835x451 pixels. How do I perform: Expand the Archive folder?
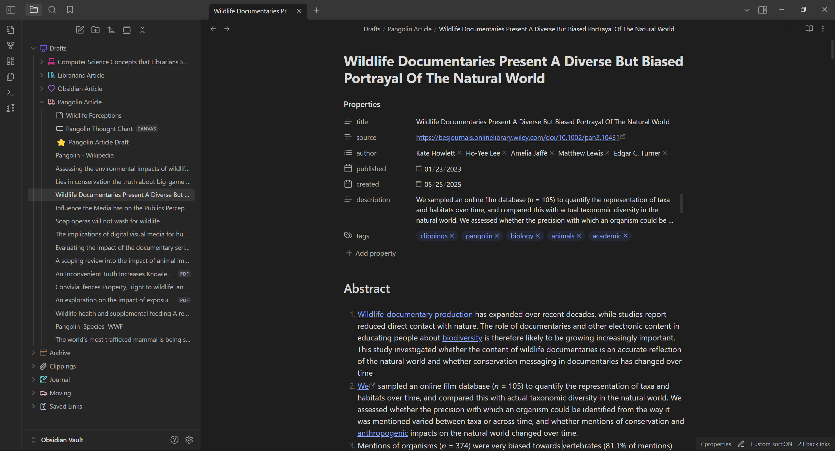tap(33, 353)
